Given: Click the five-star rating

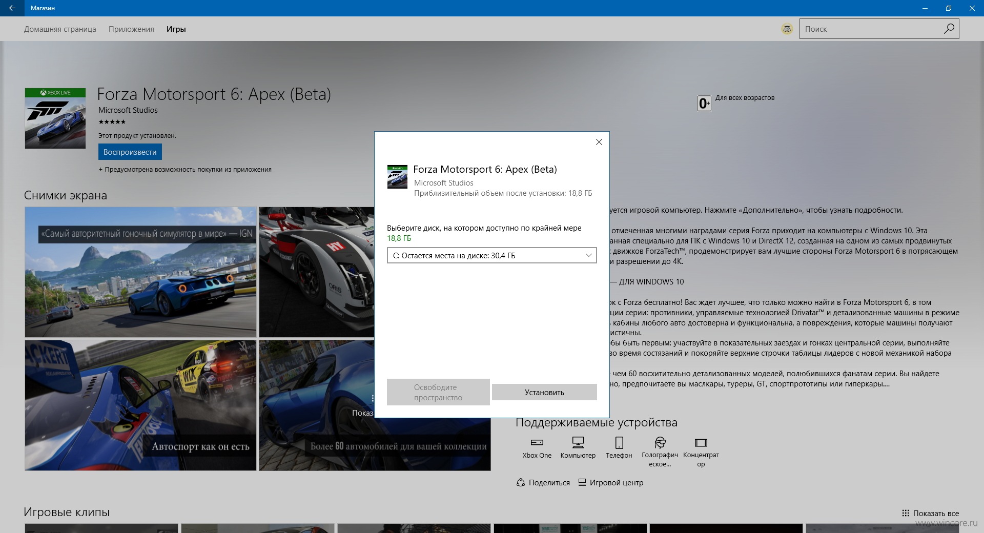Looking at the screenshot, I should (x=112, y=122).
